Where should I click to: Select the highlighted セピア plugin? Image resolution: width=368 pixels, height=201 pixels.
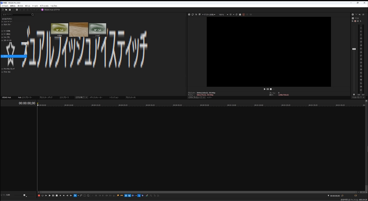[14, 56]
